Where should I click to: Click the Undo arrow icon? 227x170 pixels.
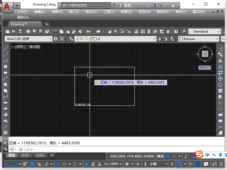[89, 31]
